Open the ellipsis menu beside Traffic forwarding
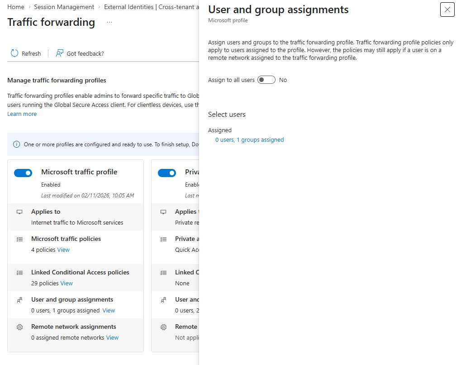The width and height of the screenshot is (461, 365). tap(109, 22)
